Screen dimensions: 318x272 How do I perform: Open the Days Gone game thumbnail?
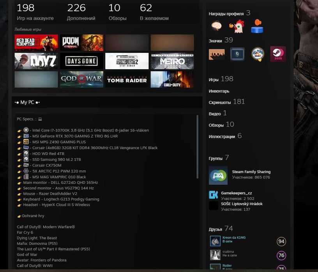coord(82,61)
